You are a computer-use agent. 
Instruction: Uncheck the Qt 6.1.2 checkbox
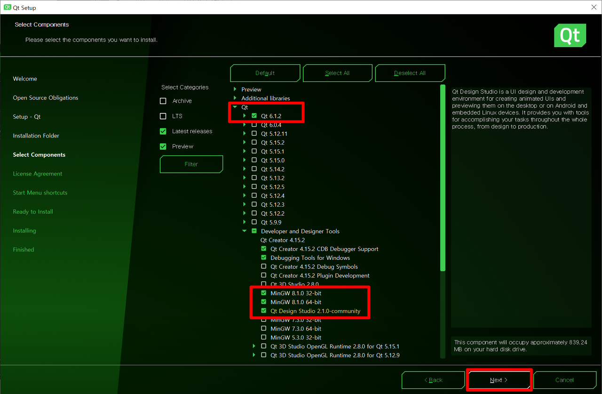(254, 116)
